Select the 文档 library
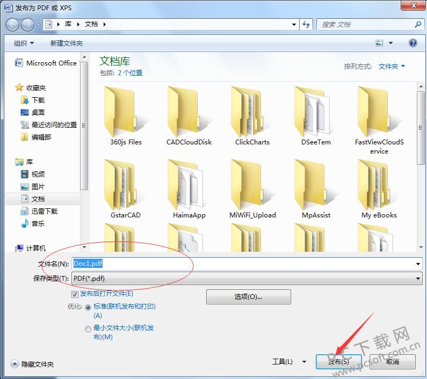 (42, 199)
